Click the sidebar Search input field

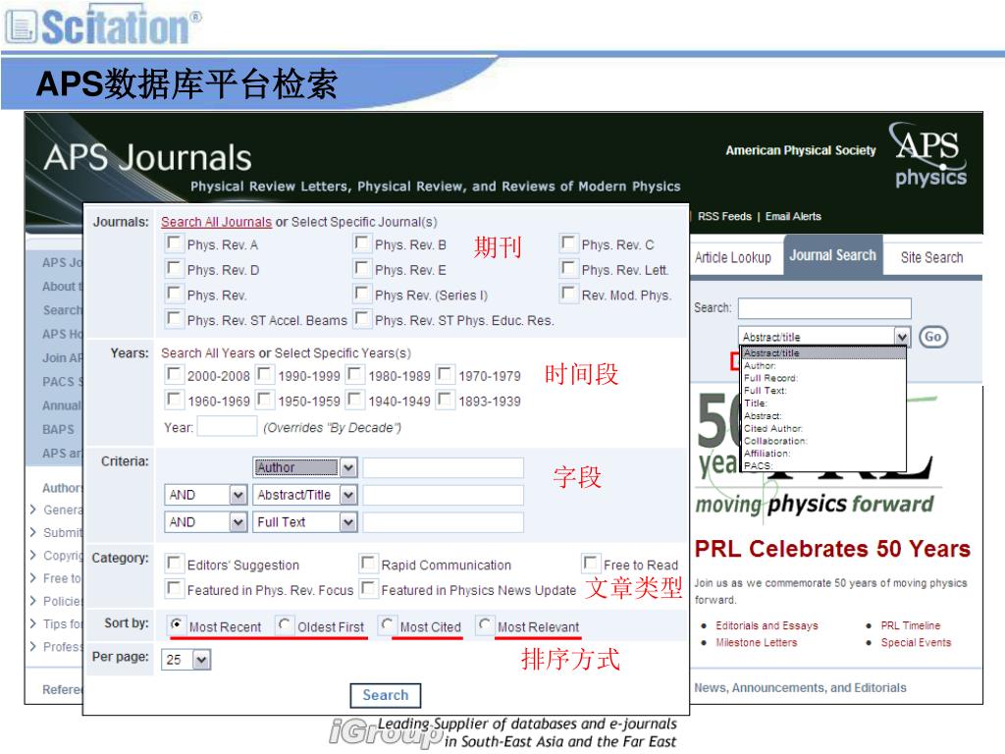click(824, 308)
